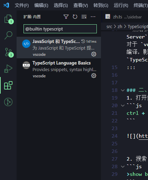Select the Extensions view icon
148x180 pixels.
[8, 85]
